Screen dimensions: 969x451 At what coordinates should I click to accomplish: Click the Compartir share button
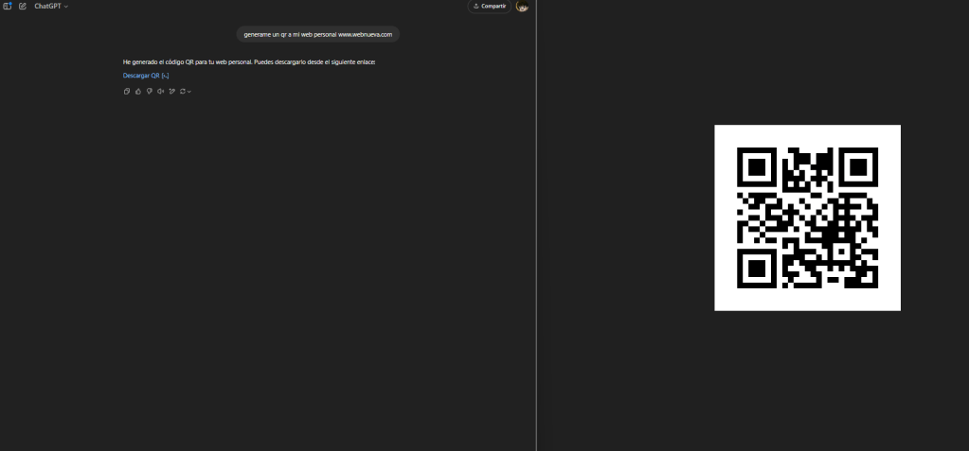coord(489,7)
